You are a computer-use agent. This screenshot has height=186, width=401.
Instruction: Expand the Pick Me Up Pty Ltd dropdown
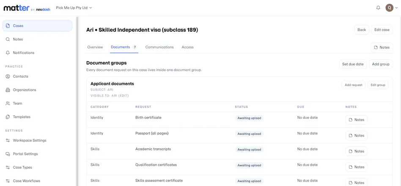74,8
